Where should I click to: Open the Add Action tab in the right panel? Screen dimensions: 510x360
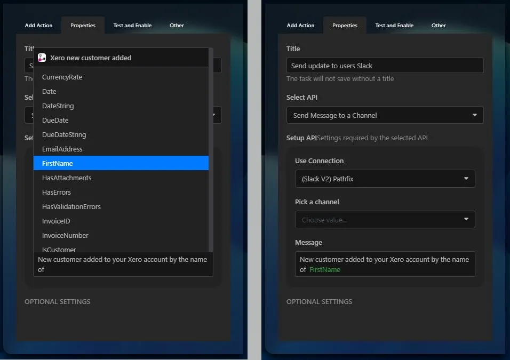pyautogui.click(x=300, y=26)
